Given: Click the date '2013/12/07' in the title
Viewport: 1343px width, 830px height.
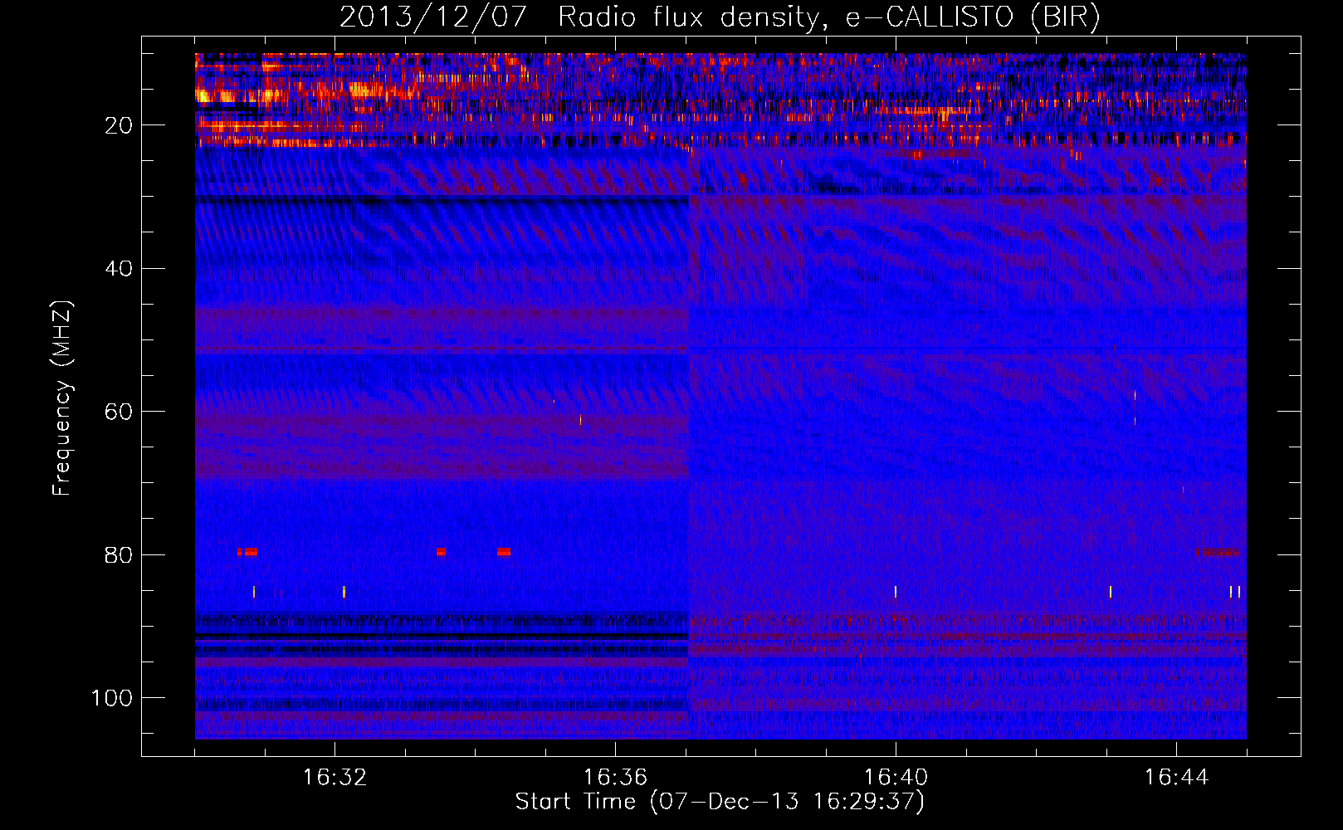Looking at the screenshot, I should coord(433,17).
